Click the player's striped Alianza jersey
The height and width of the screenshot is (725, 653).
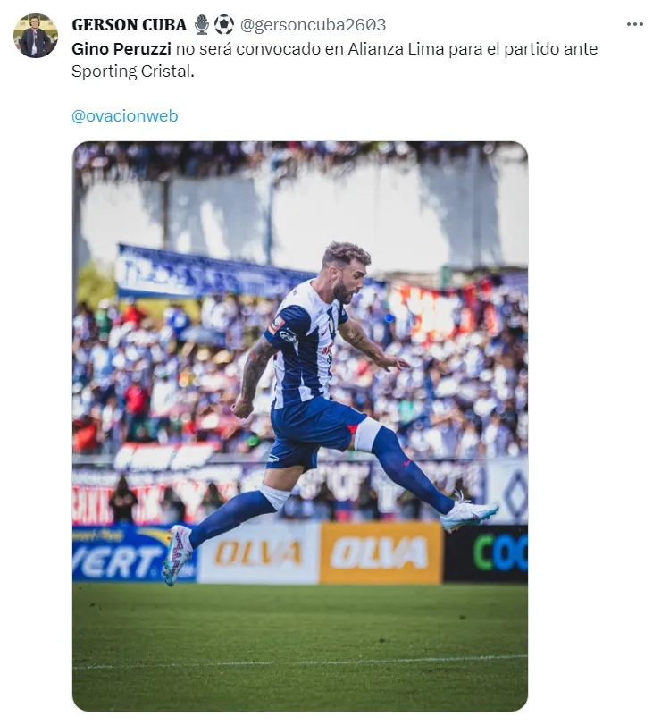coord(305,346)
